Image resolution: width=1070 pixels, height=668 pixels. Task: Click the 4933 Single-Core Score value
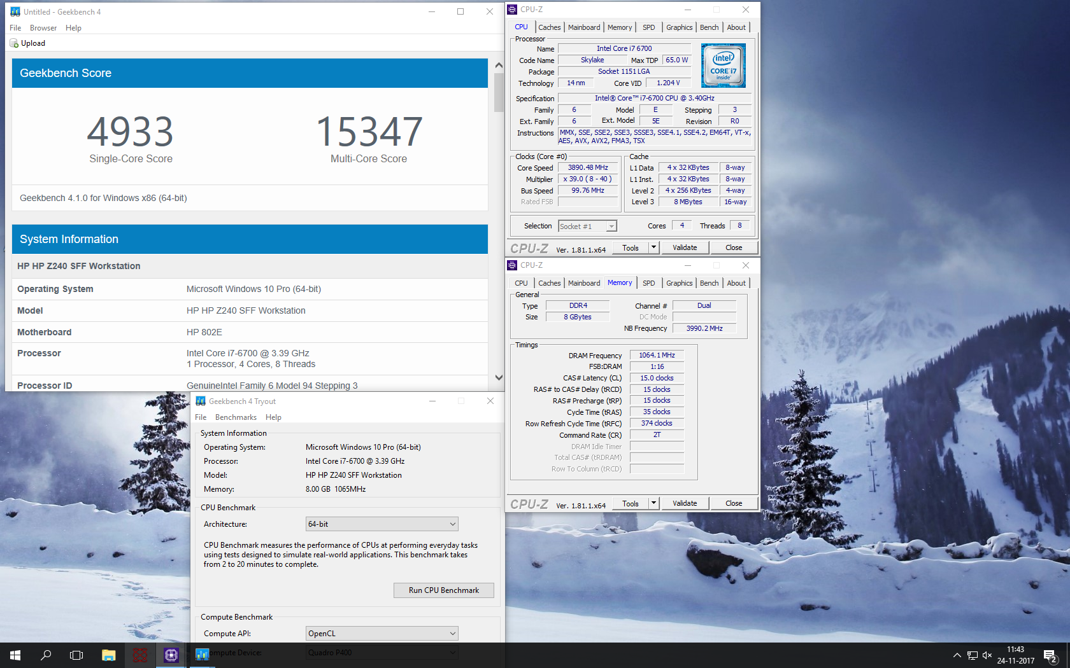(x=131, y=132)
